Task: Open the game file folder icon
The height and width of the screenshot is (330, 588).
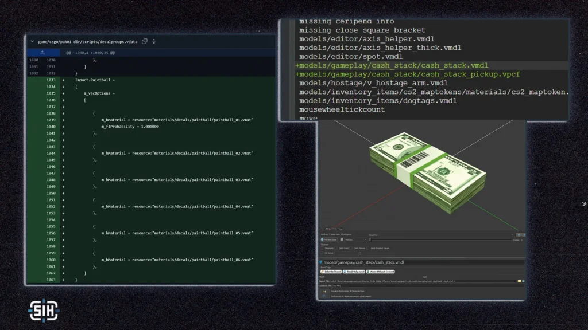Action: [519, 281]
